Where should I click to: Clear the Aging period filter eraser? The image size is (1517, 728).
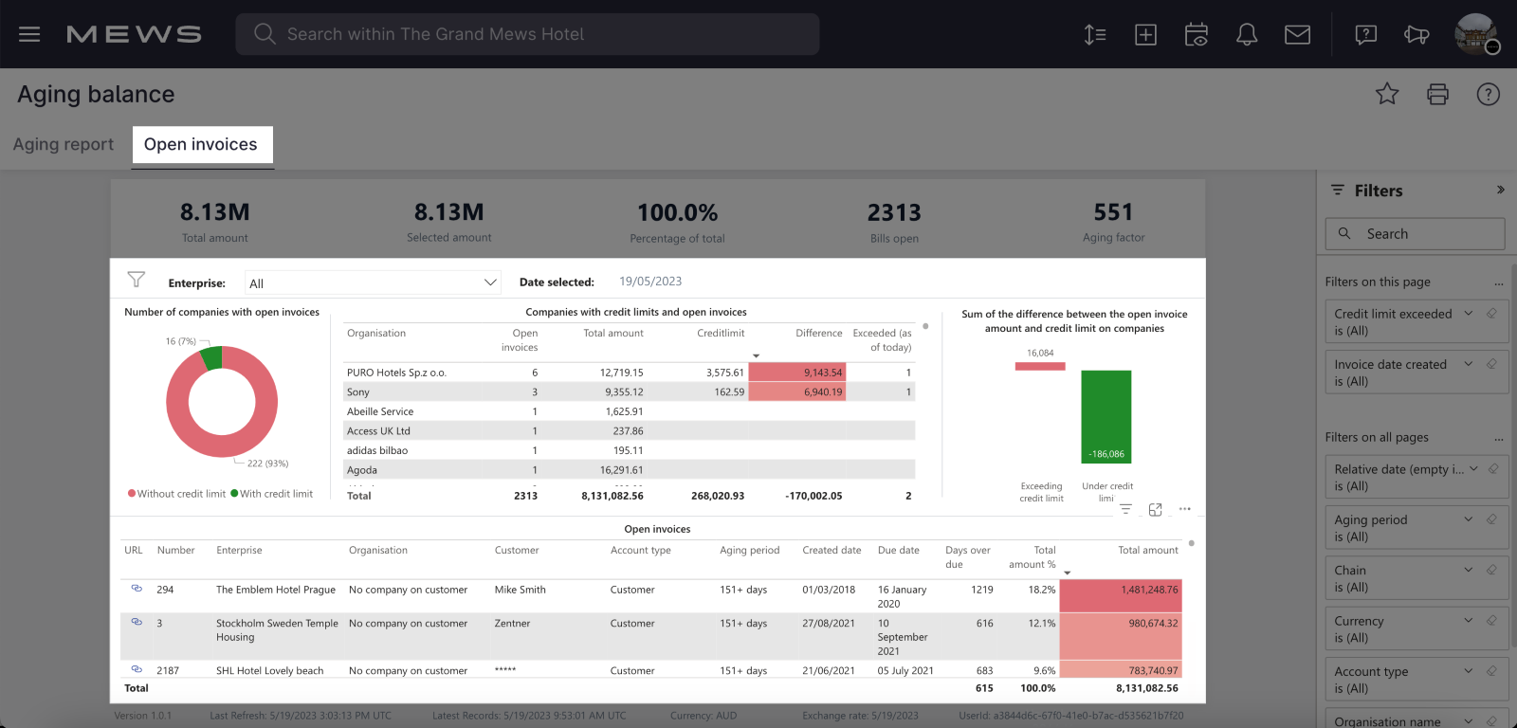tap(1491, 519)
